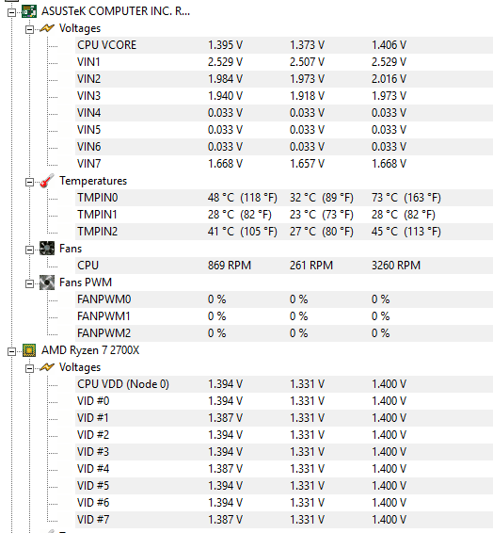Collapse the Ryzen Voltages section
Screen dimensions: 493x533
tap(29, 368)
